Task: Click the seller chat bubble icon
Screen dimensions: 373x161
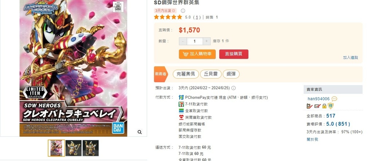Action: coord(334,99)
